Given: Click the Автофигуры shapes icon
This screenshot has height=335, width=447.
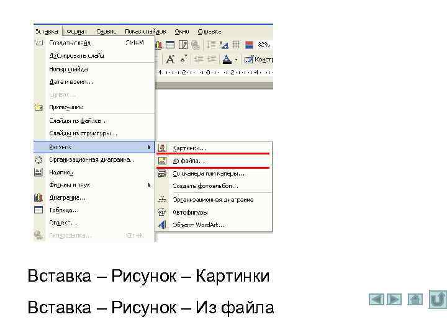Looking at the screenshot, I should tap(162, 212).
